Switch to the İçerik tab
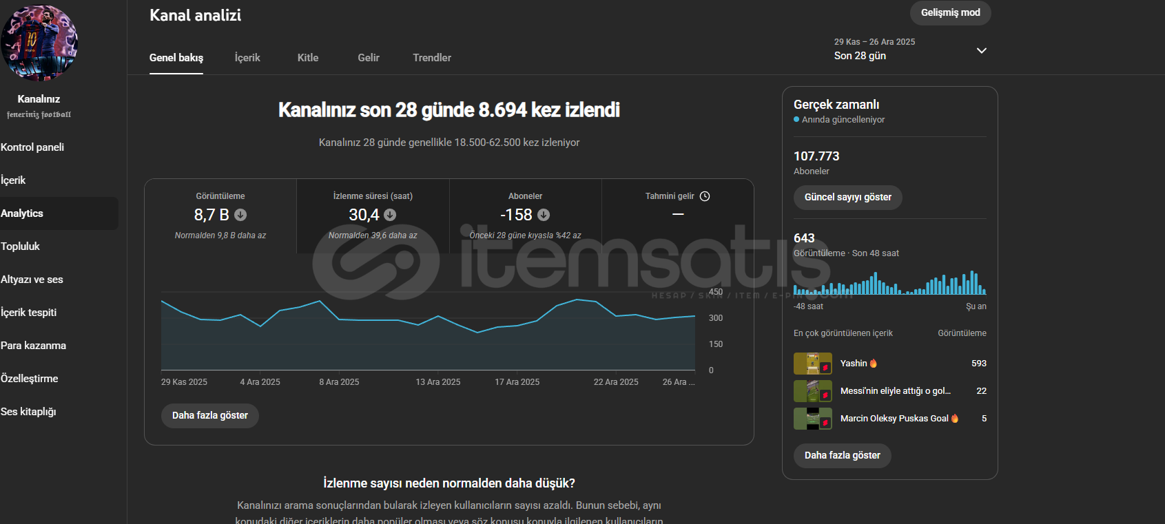The width and height of the screenshot is (1165, 524). (x=247, y=58)
